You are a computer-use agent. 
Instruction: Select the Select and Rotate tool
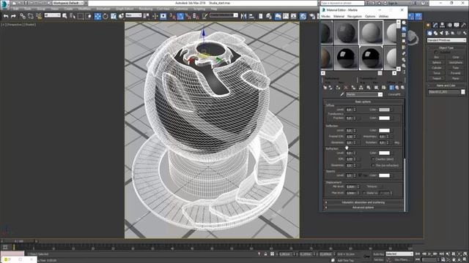(x=106, y=16)
